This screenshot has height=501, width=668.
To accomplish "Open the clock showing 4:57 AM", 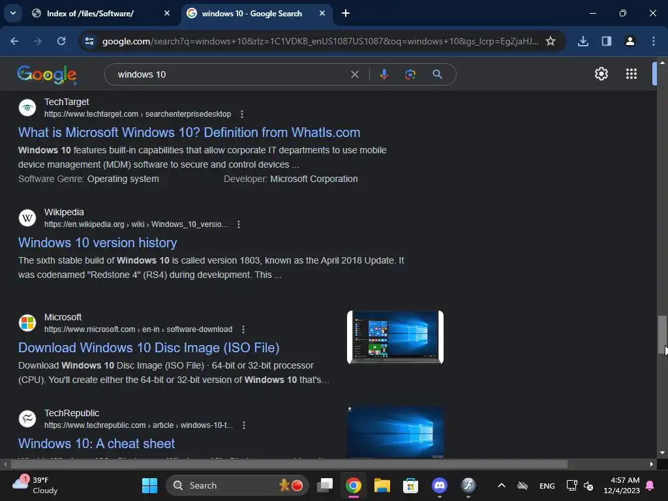I will 622,485.
